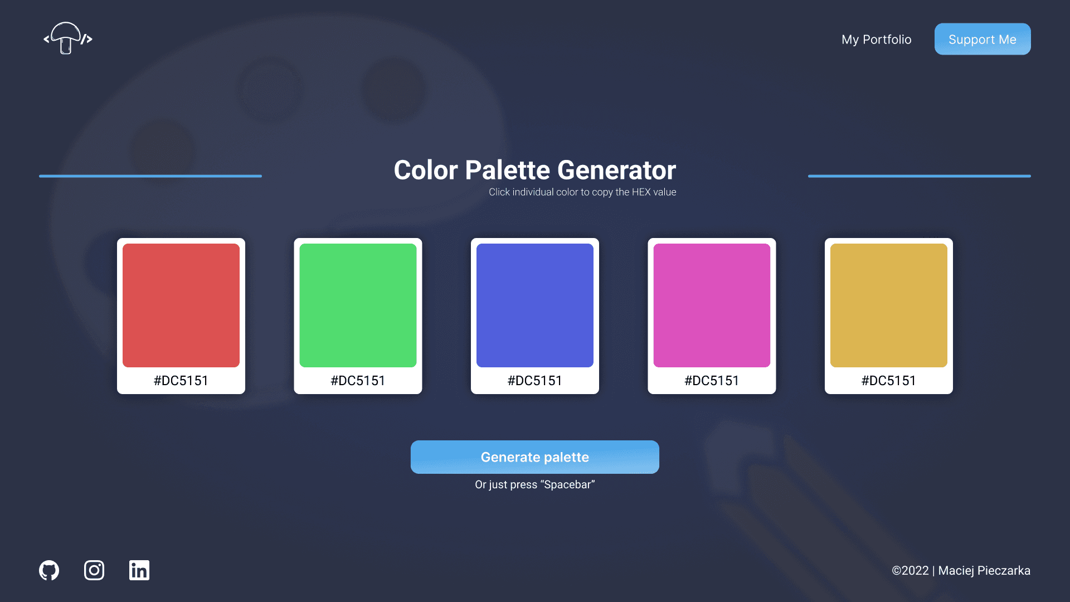Open the My Portfolio link

pos(876,39)
